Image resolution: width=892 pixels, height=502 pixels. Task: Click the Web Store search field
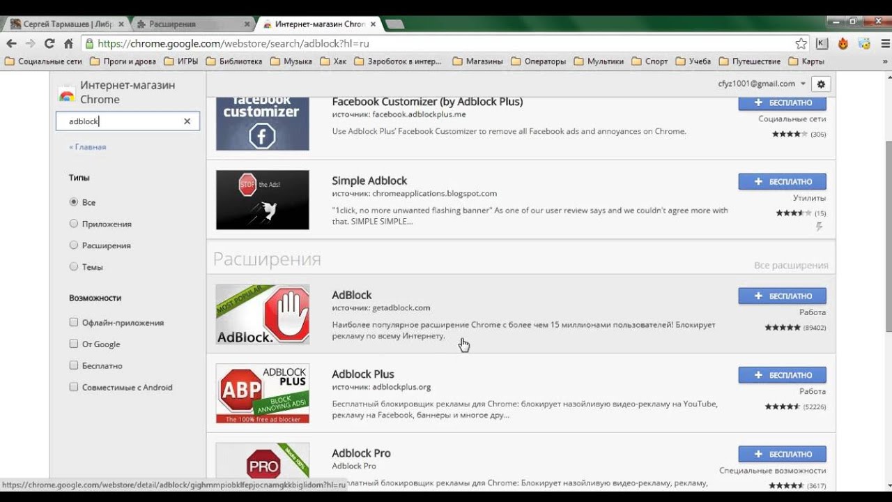point(128,121)
